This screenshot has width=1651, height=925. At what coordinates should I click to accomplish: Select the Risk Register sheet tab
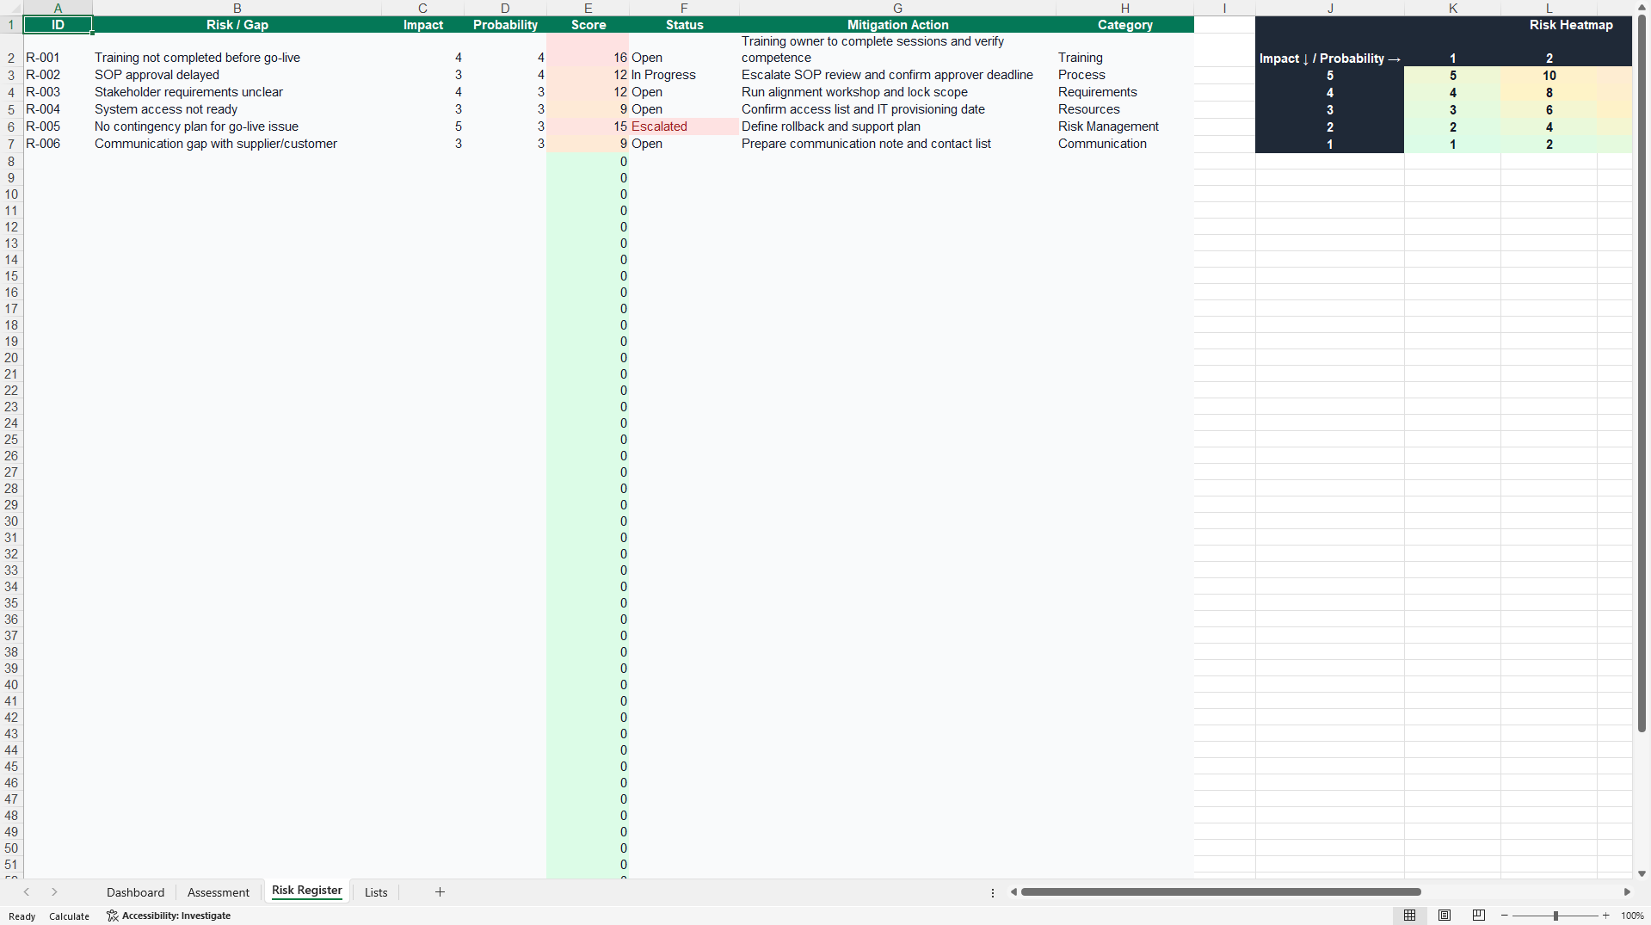(307, 891)
